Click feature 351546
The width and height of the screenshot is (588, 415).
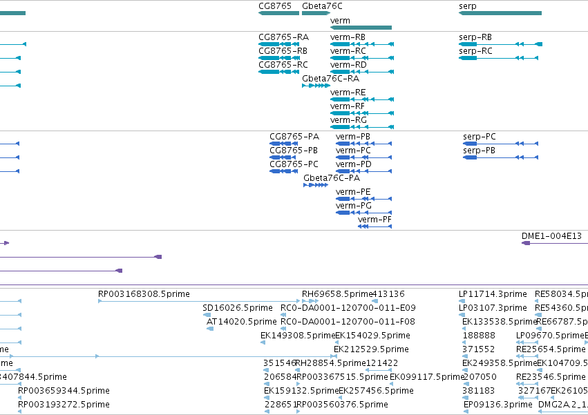click(266, 370)
